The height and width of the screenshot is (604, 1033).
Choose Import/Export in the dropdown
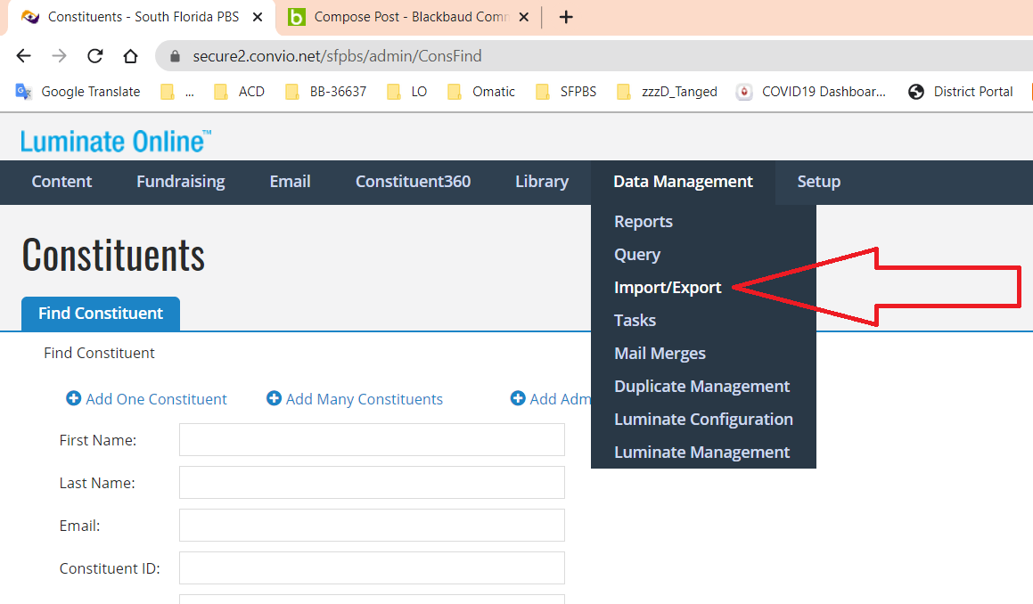point(668,287)
